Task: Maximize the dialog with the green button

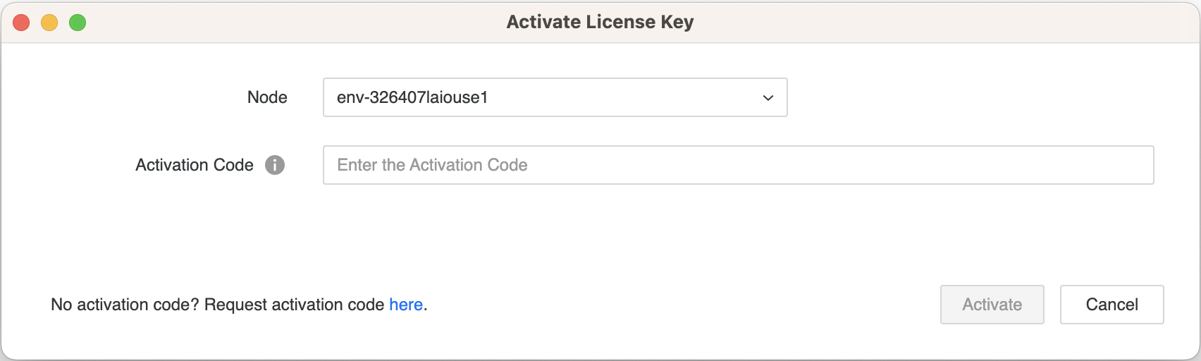Action: [x=78, y=23]
